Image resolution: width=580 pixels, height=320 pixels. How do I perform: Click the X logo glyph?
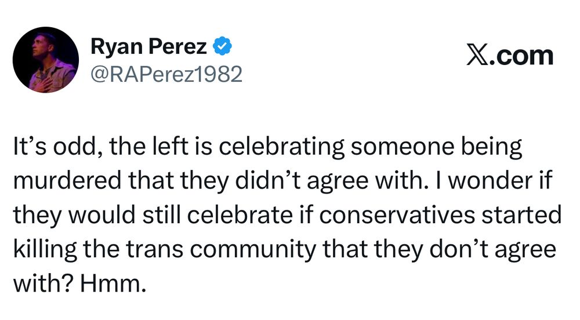[x=478, y=56]
